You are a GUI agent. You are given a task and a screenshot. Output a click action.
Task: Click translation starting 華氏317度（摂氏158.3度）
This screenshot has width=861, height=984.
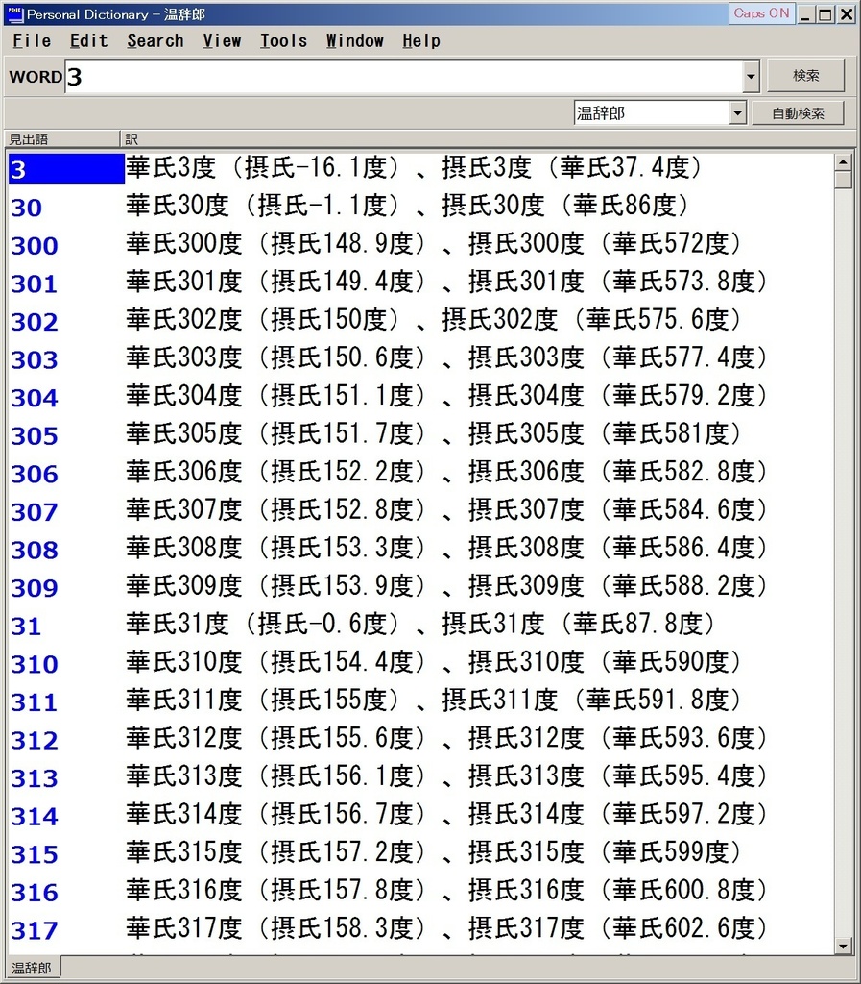(x=446, y=928)
